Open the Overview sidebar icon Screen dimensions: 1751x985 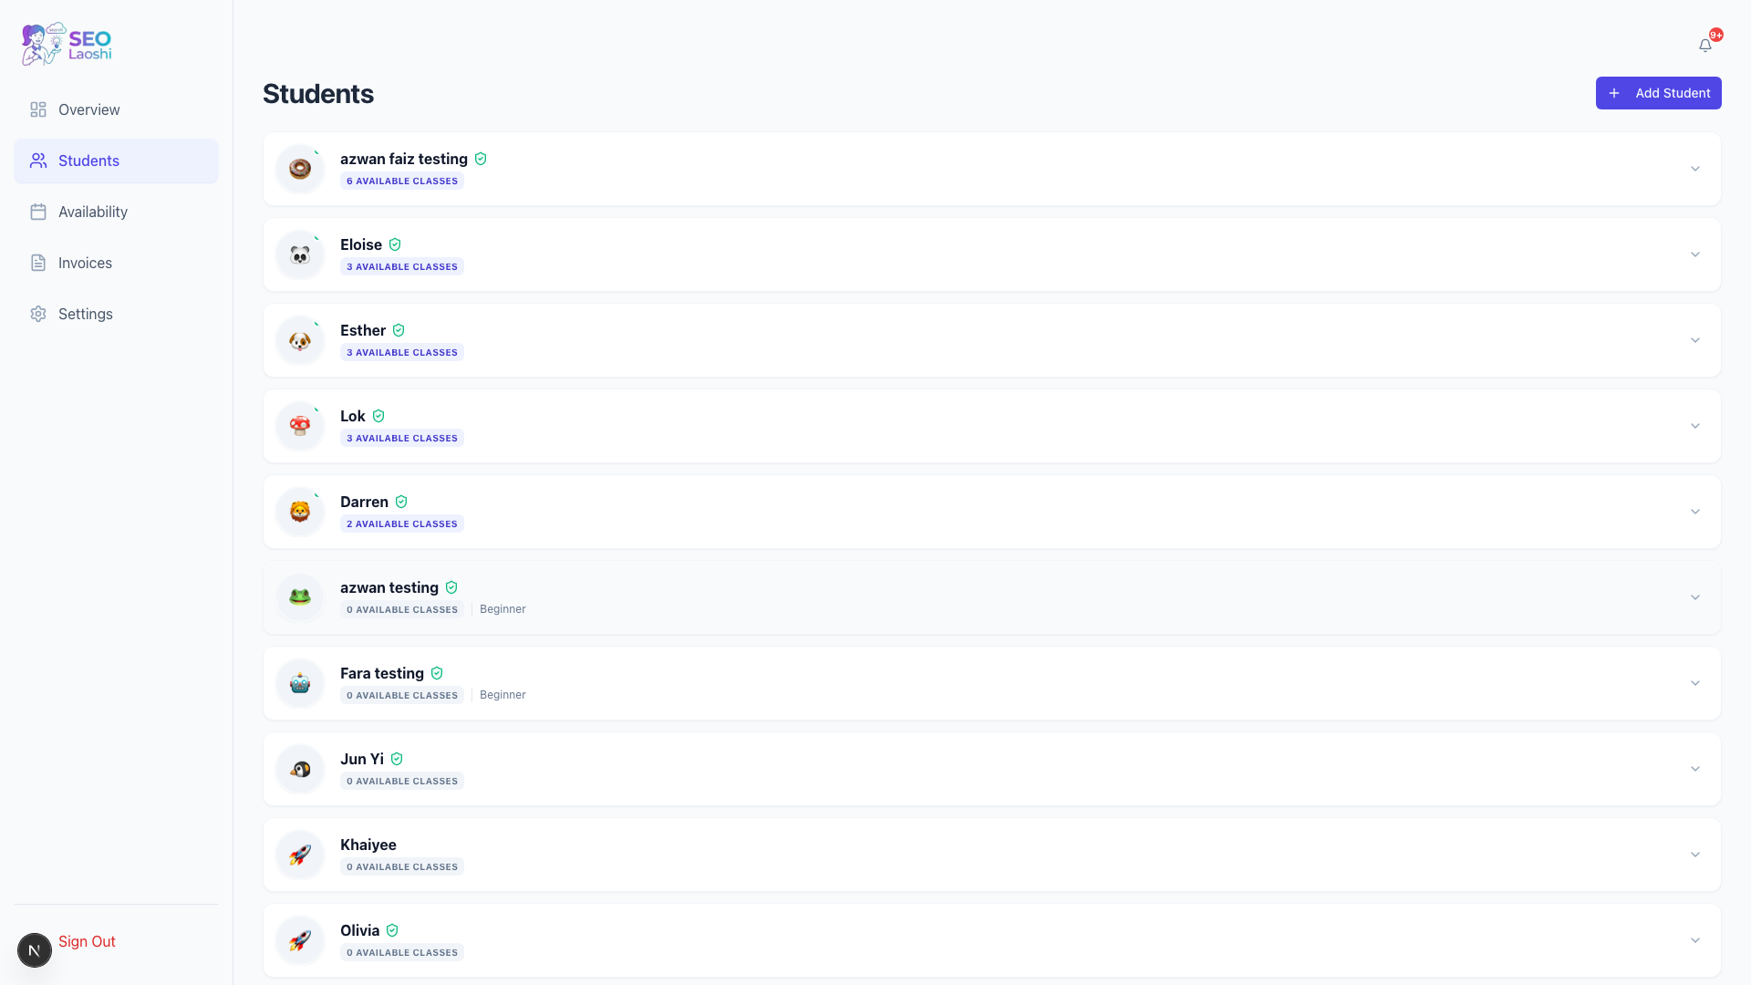click(37, 109)
